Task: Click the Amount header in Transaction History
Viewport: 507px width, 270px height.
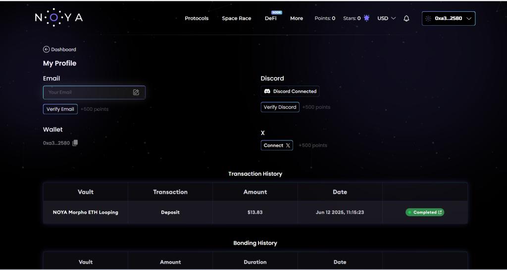Action: coord(255,192)
